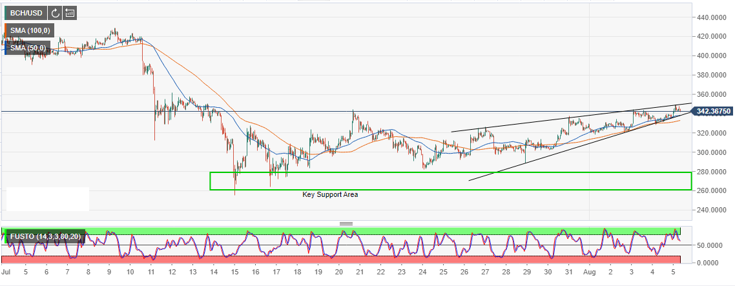The width and height of the screenshot is (735, 286).
Task: Click the Aug label on time axis
Action: [x=590, y=273]
